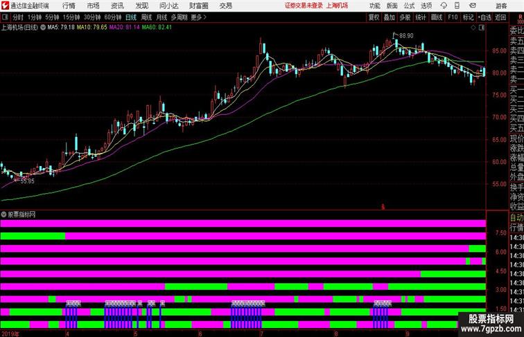Select the 月线 monthly period
Screen dimensions: 524x337
pyautogui.click(x=161, y=17)
